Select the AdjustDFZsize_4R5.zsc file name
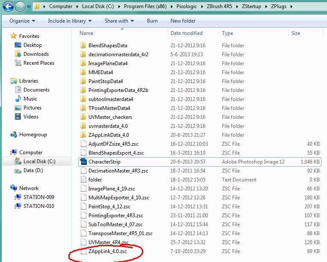Screen dimensions: 327x262 113,144
